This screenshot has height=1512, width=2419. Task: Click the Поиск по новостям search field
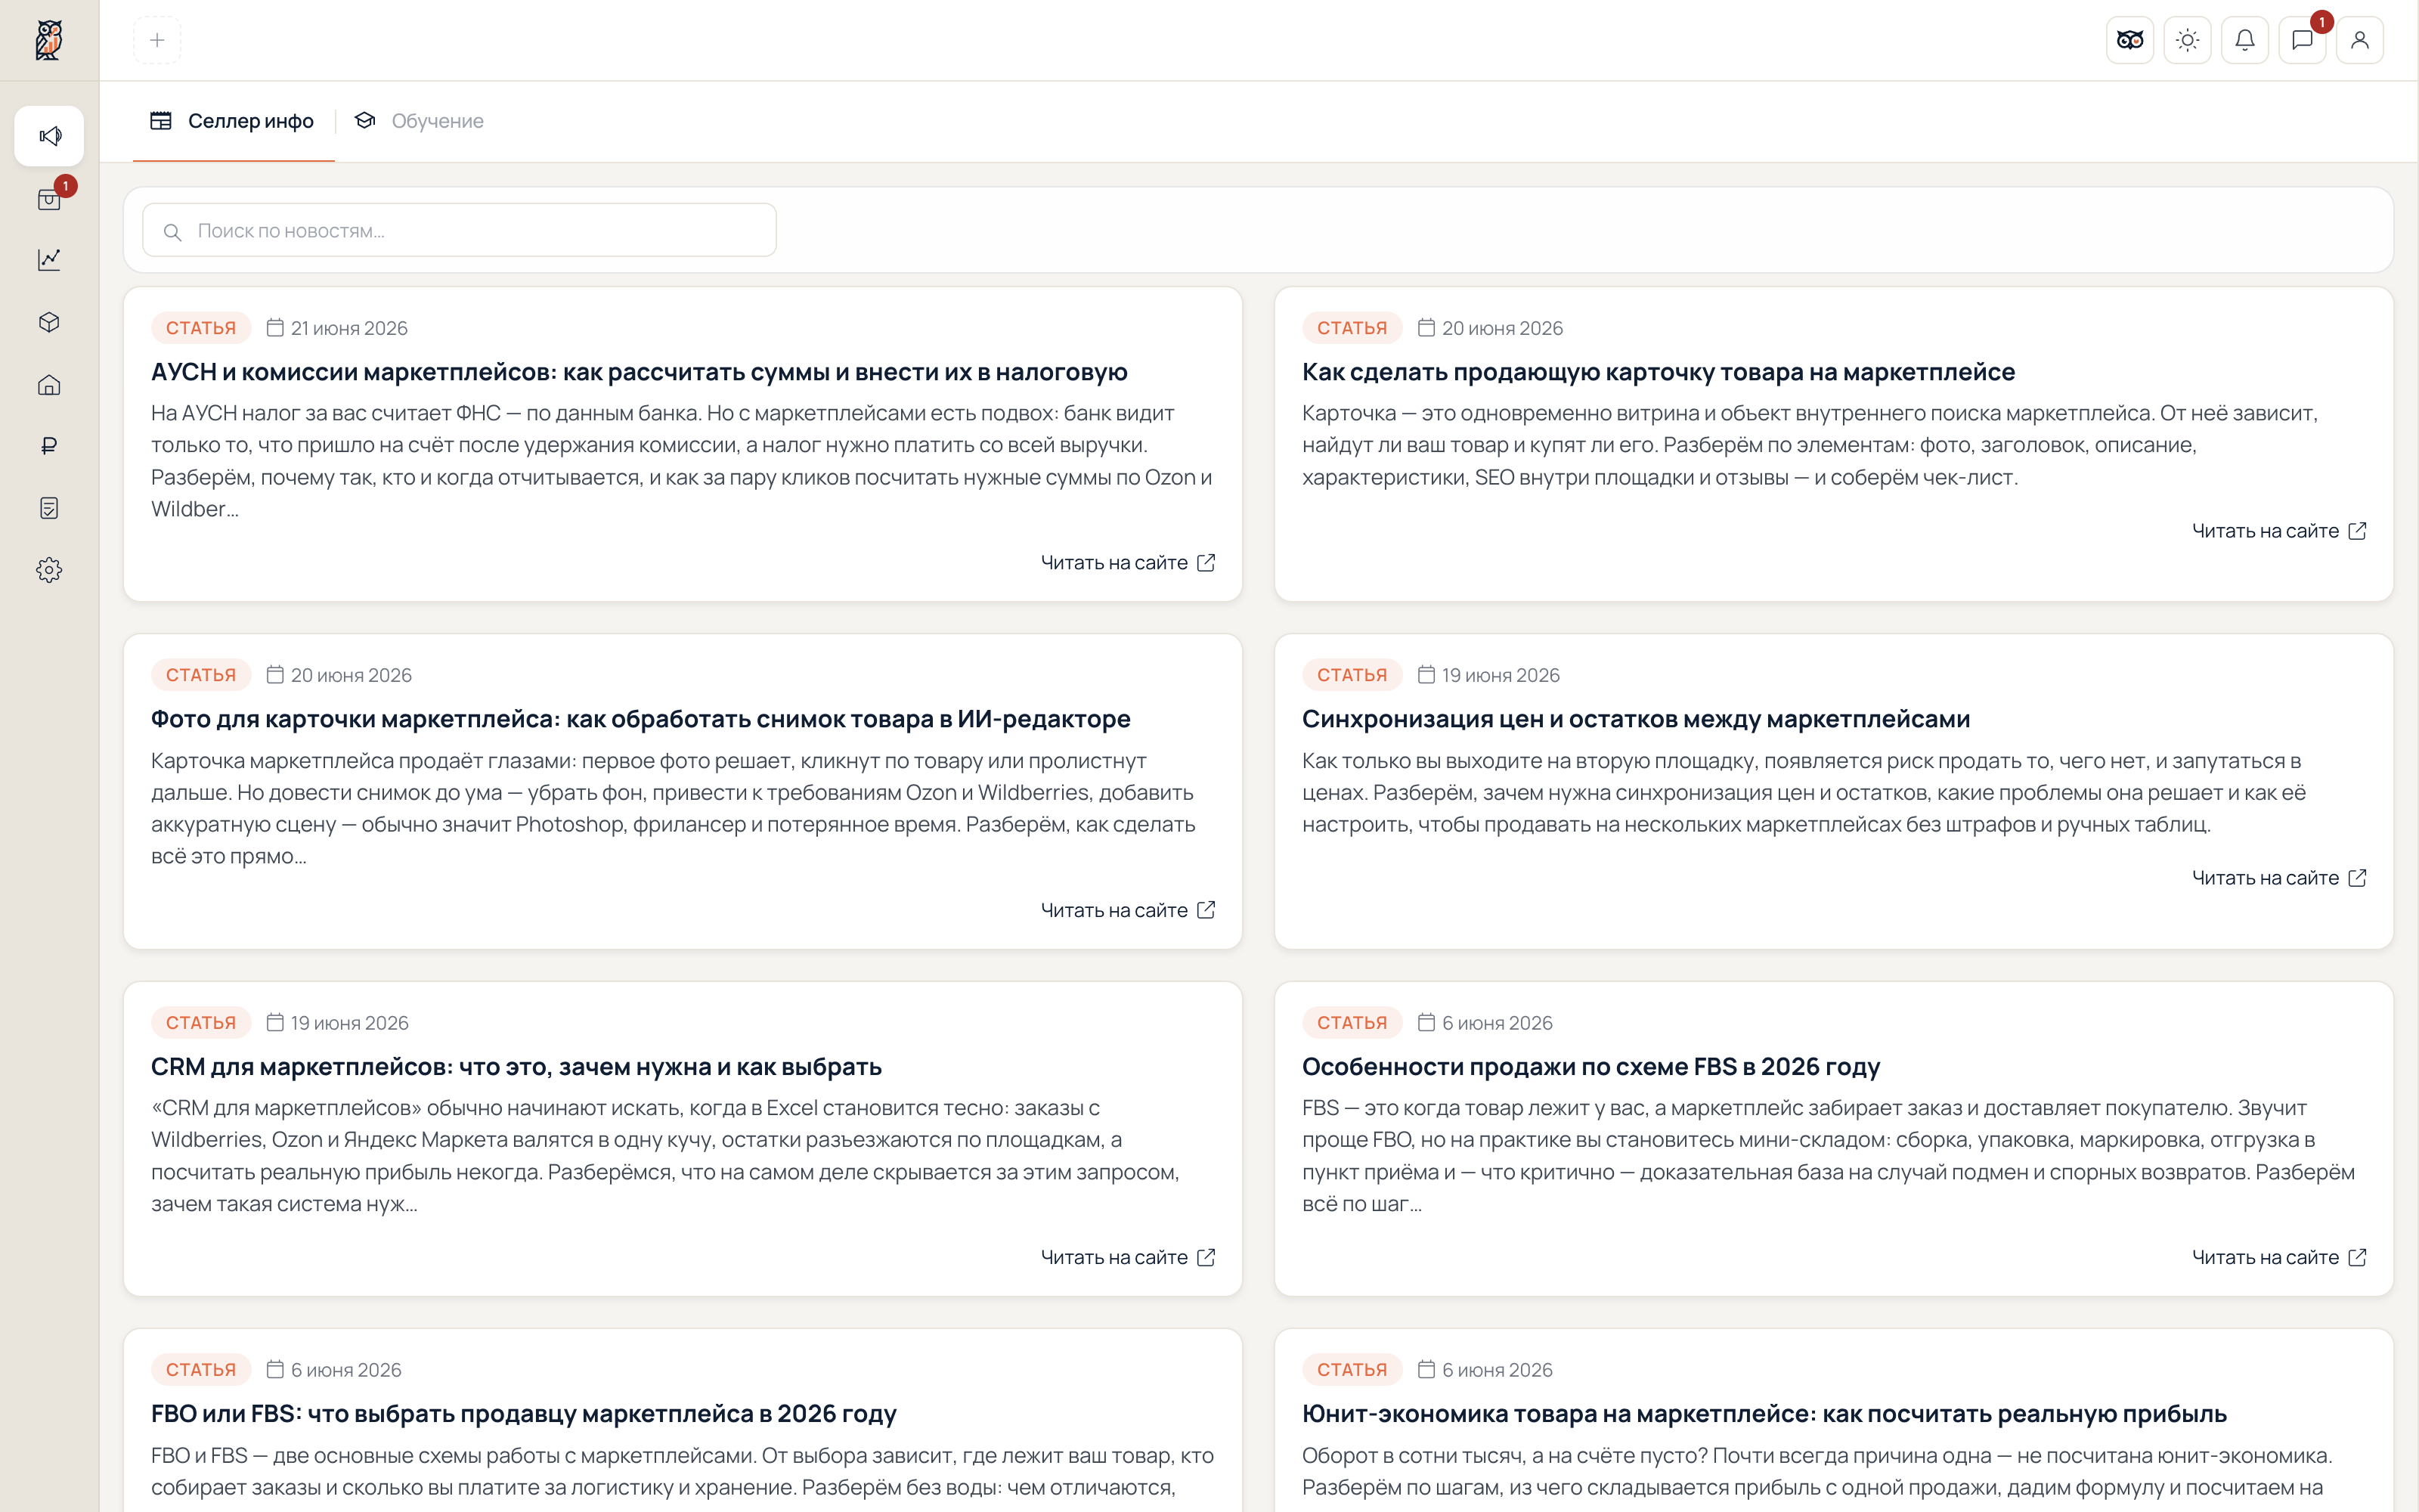[460, 231]
